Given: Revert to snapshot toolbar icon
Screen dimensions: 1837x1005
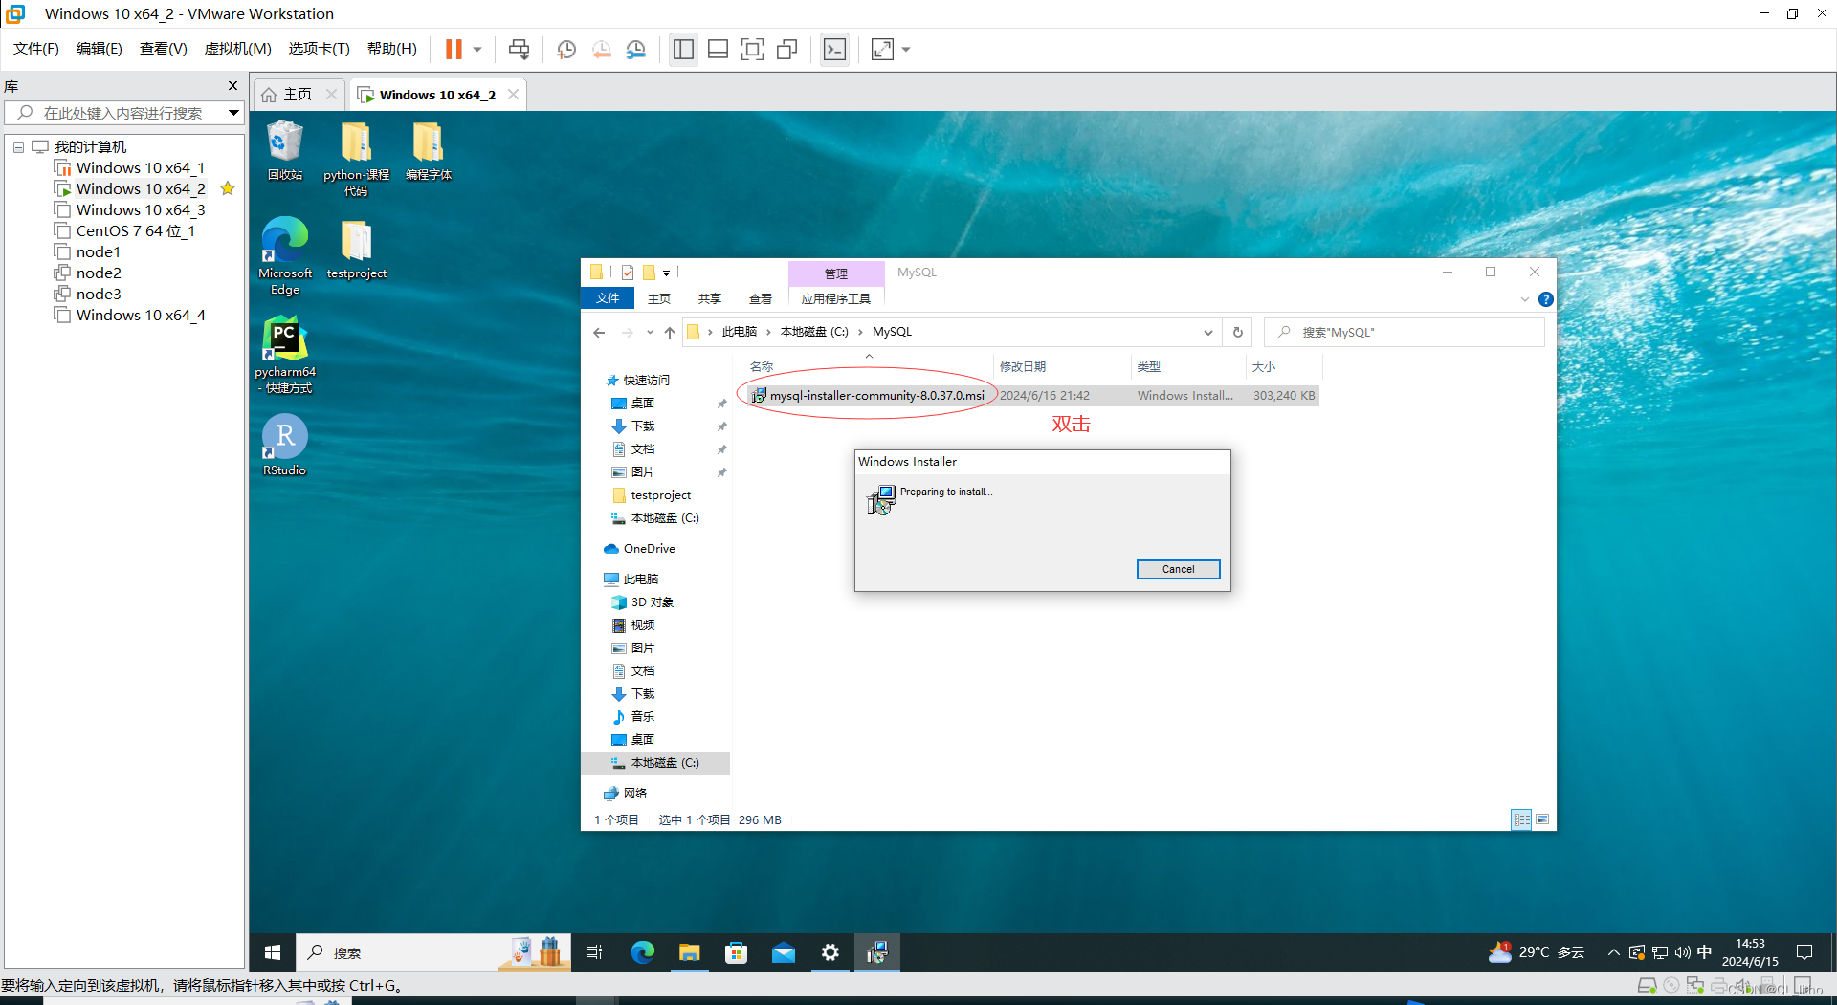Looking at the screenshot, I should click(x=601, y=49).
